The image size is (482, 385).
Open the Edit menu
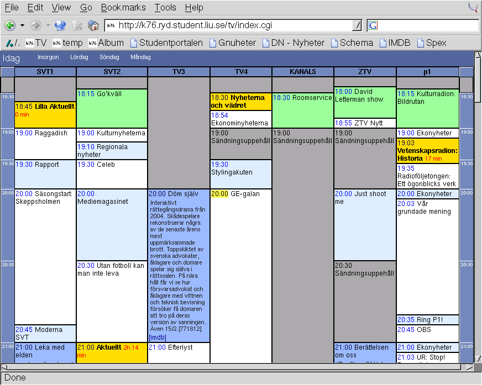click(35, 7)
